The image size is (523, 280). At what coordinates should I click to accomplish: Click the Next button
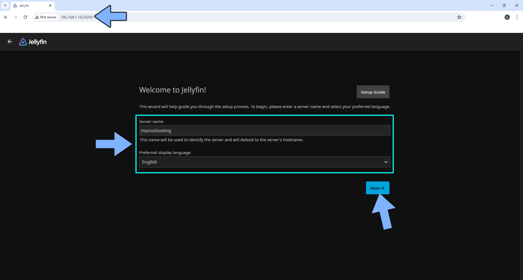(377, 188)
